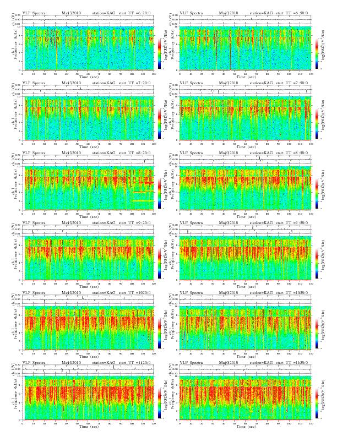Choose the UT 10:20:0 spectrogram panel
Screen dimensions: 337x436
pyautogui.click(x=88, y=328)
